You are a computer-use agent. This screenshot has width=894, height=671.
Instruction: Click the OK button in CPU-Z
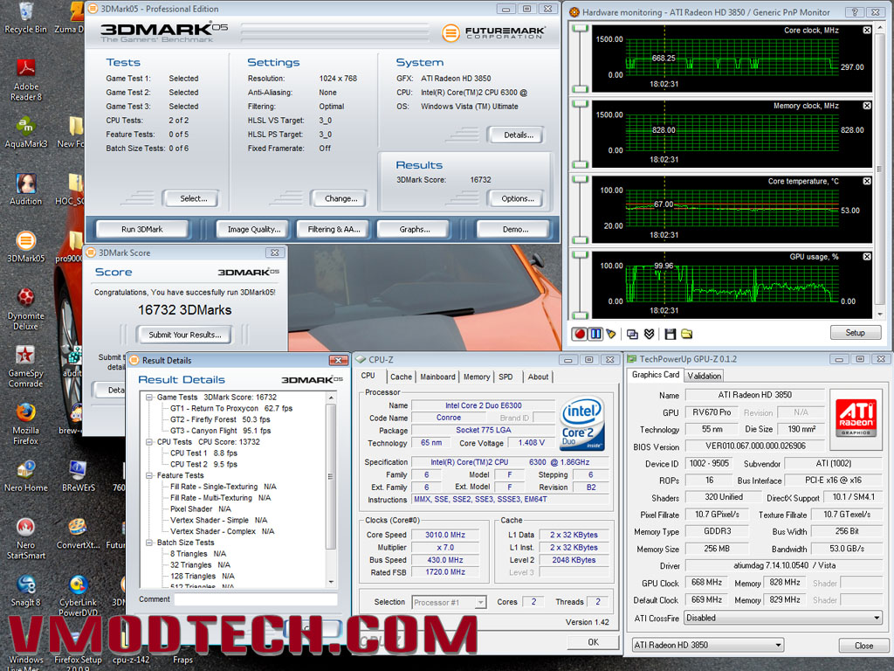[593, 642]
